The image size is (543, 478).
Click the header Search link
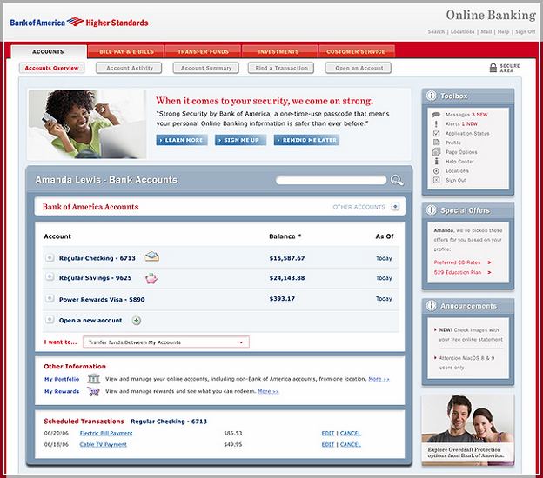click(x=436, y=32)
